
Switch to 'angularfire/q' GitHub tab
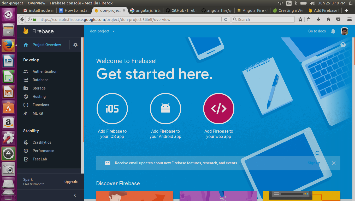[x=216, y=10]
